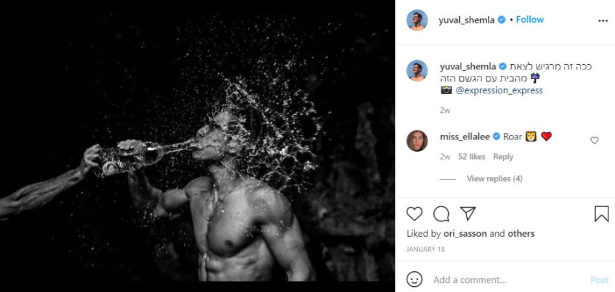
Task: Open miss_ellalee commenter avatar
Action: 417,141
